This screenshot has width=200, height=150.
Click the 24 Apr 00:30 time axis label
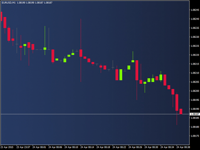[x=151, y=147]
